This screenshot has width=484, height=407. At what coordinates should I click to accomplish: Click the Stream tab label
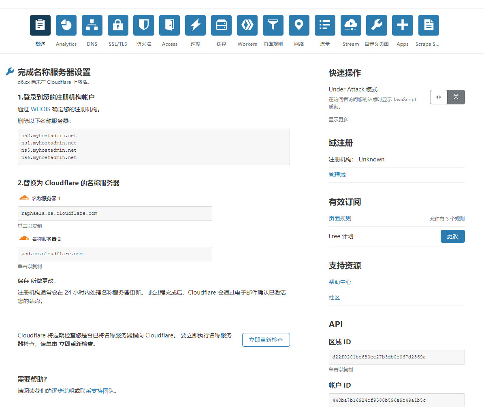[351, 44]
